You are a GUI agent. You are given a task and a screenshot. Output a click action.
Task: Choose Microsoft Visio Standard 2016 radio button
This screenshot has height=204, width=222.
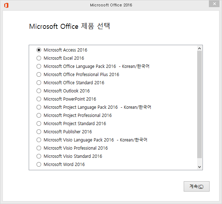tap(39, 156)
